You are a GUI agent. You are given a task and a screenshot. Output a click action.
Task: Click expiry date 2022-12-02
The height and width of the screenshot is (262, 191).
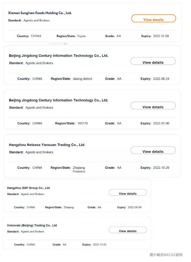[x=100, y=245]
